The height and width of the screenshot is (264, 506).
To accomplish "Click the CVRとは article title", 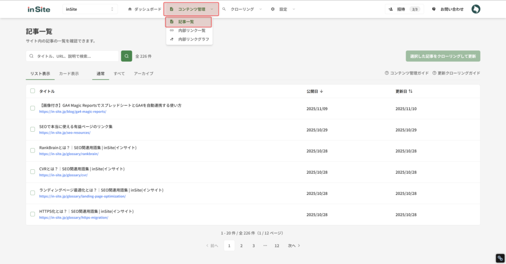I will [x=82, y=169].
